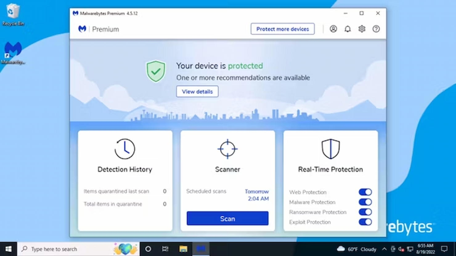Open the help question mark icon
456x256 pixels.
pos(376,29)
